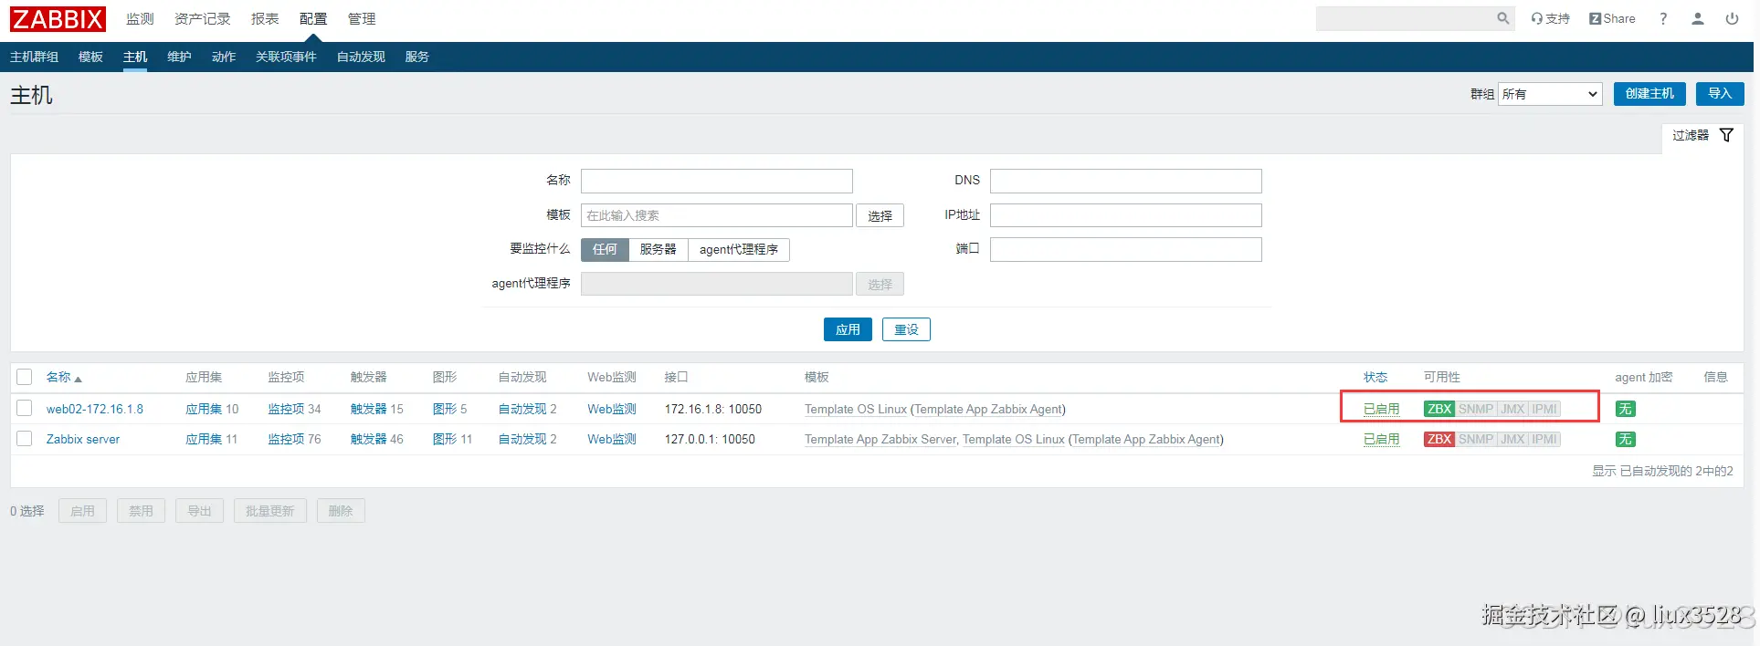
Task: Select the agent代理程序 monitored-by option
Action: pyautogui.click(x=739, y=249)
